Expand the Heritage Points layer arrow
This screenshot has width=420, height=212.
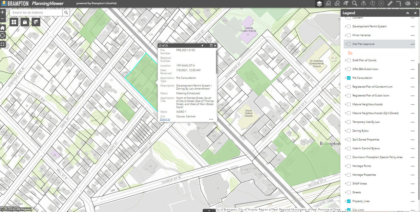(345, 166)
